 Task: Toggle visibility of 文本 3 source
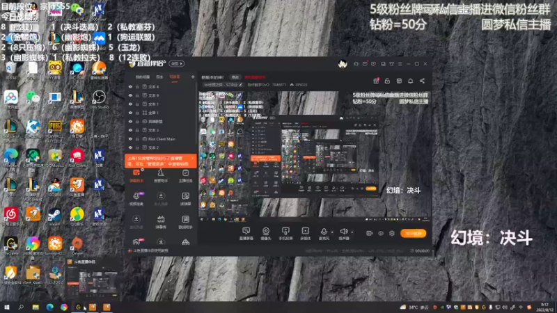click(130, 130)
